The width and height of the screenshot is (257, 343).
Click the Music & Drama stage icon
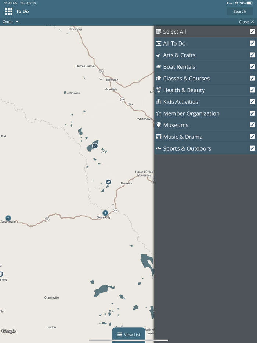click(x=159, y=137)
